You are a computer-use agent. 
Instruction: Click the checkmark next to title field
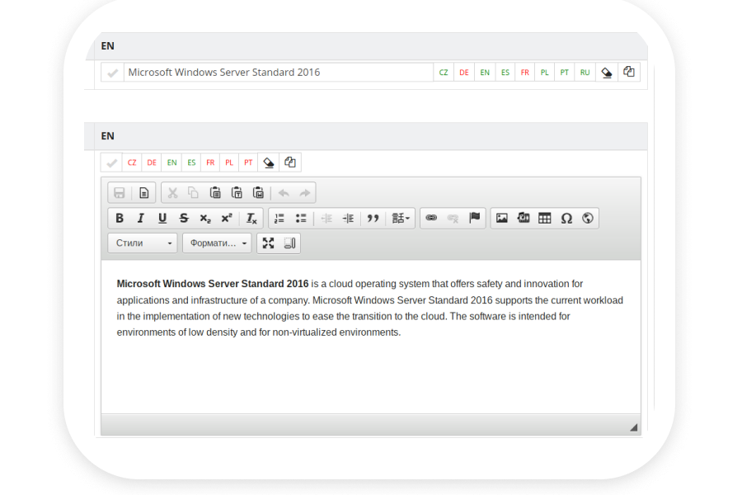pos(113,73)
